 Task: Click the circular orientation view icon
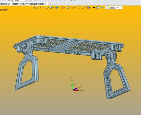[62, 8]
